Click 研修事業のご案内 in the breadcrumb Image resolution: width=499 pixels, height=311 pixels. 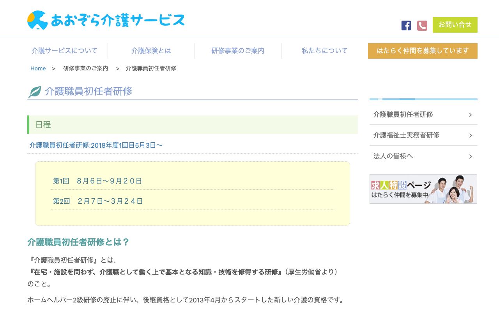tap(86, 68)
